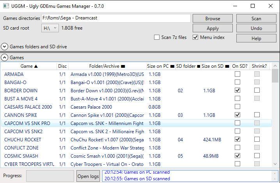Check On SD for CAESARS PALACE 2000

point(237,106)
